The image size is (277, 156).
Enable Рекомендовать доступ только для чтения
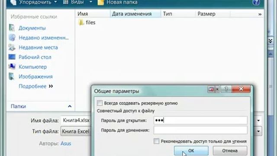pyautogui.click(x=156, y=141)
